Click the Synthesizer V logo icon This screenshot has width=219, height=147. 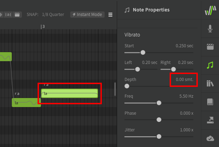tap(210, 11)
